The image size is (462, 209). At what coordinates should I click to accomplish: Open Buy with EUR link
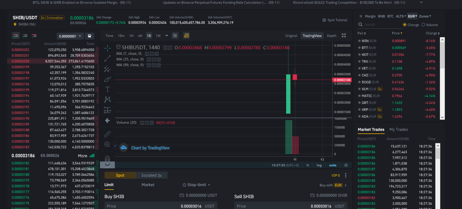tap(333, 185)
